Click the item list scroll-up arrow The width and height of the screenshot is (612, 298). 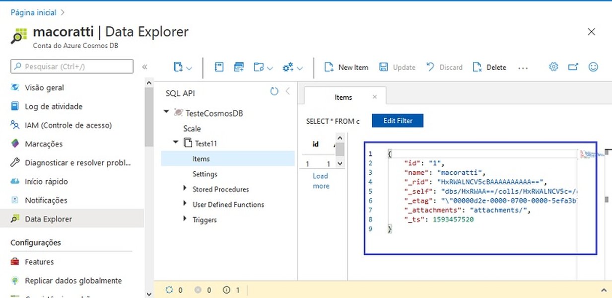340,138
